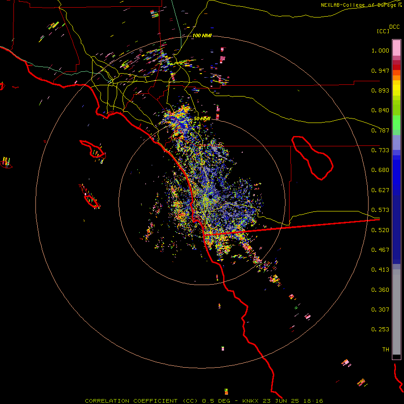Image resolution: width=404 pixels, height=404 pixels.
Task: Click the TH threshold label
Action: click(x=386, y=350)
